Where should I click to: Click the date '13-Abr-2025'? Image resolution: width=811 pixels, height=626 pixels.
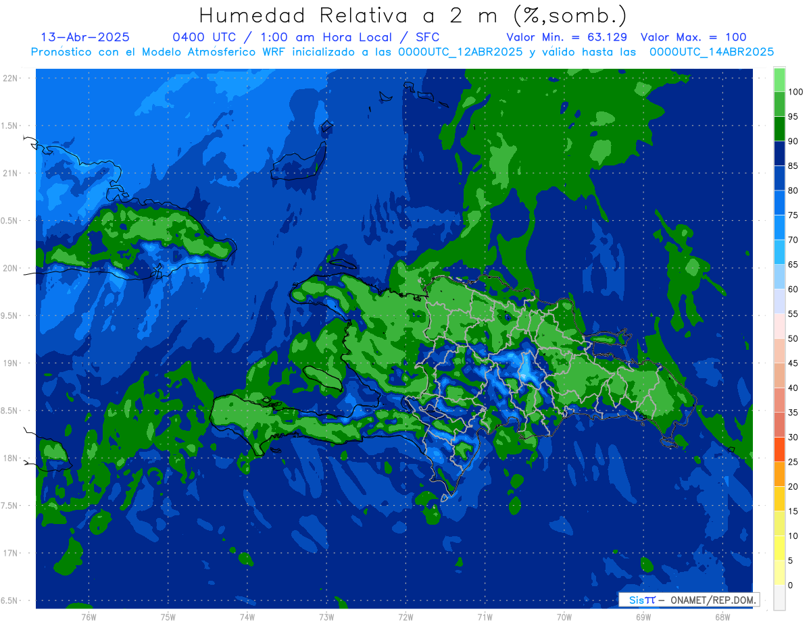pyautogui.click(x=85, y=37)
